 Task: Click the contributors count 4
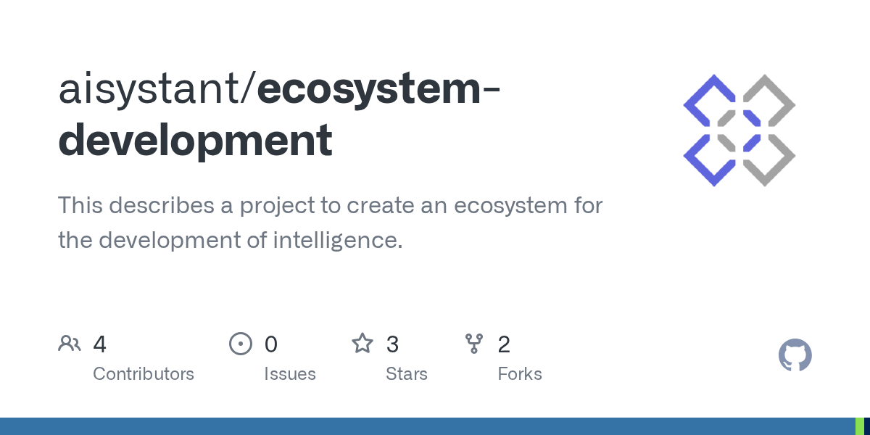pos(100,344)
